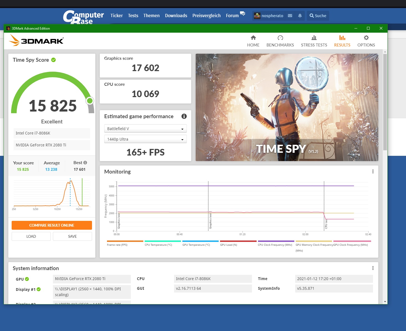Click the 165+ FPS estimate
Image resolution: width=406 pixels, height=331 pixels.
(145, 152)
